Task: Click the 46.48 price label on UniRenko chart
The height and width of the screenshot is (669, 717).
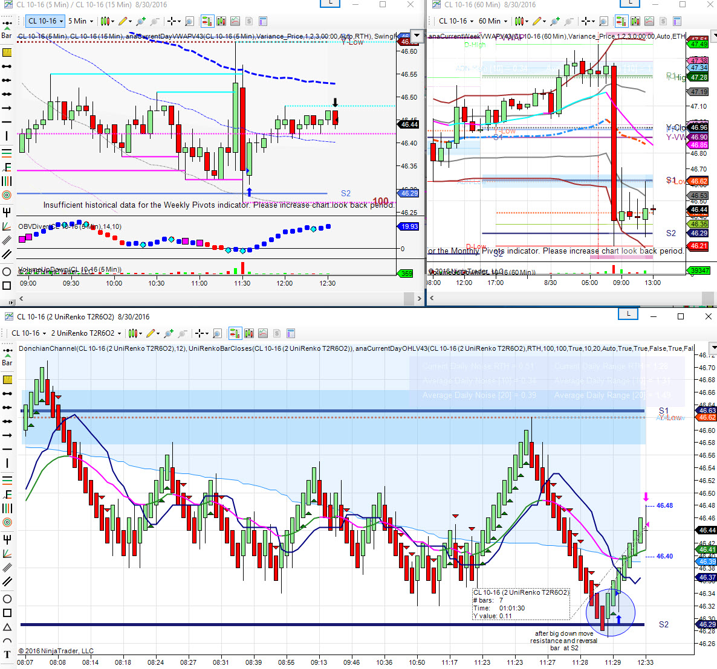Action: pyautogui.click(x=664, y=505)
